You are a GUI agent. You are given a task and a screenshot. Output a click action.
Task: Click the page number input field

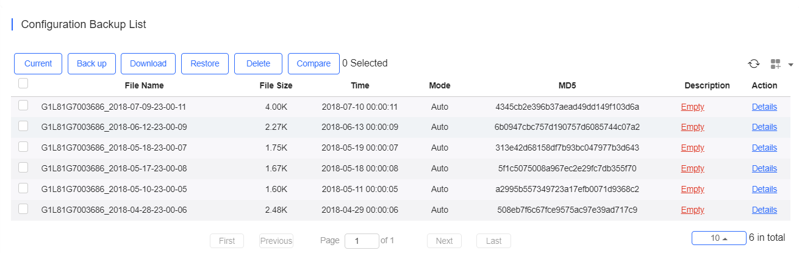[362, 241]
